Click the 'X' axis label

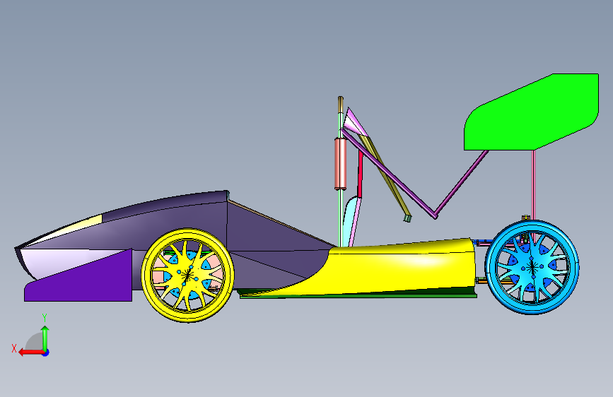click(14, 348)
